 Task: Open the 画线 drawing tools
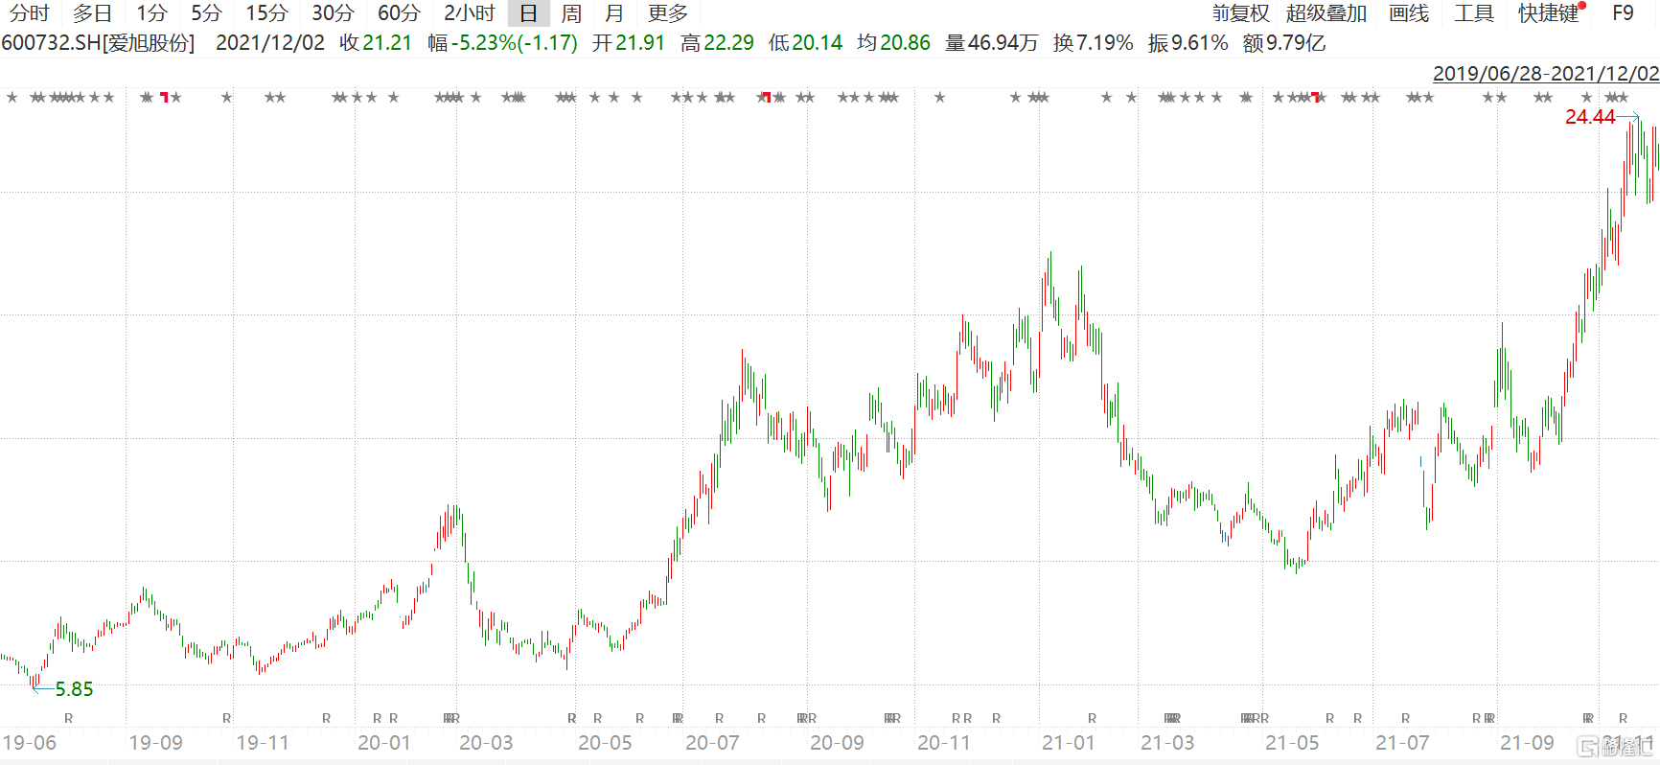1408,13
